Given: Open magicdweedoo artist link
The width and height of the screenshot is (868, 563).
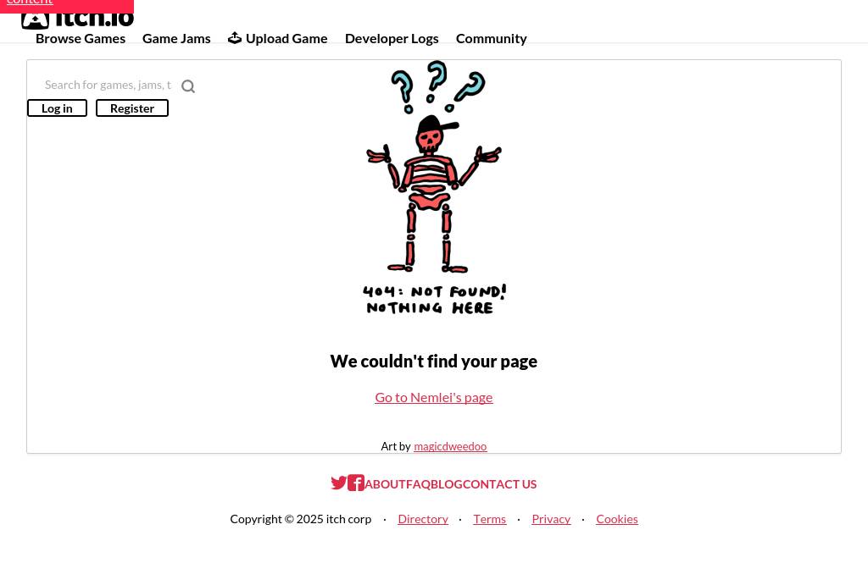Looking at the screenshot, I should 450,446.
